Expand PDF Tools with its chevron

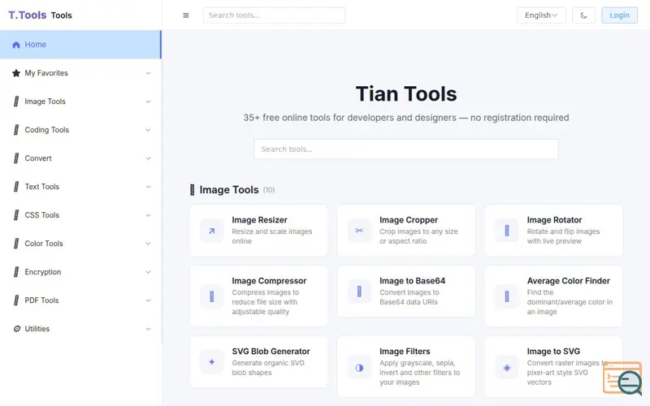coord(148,300)
